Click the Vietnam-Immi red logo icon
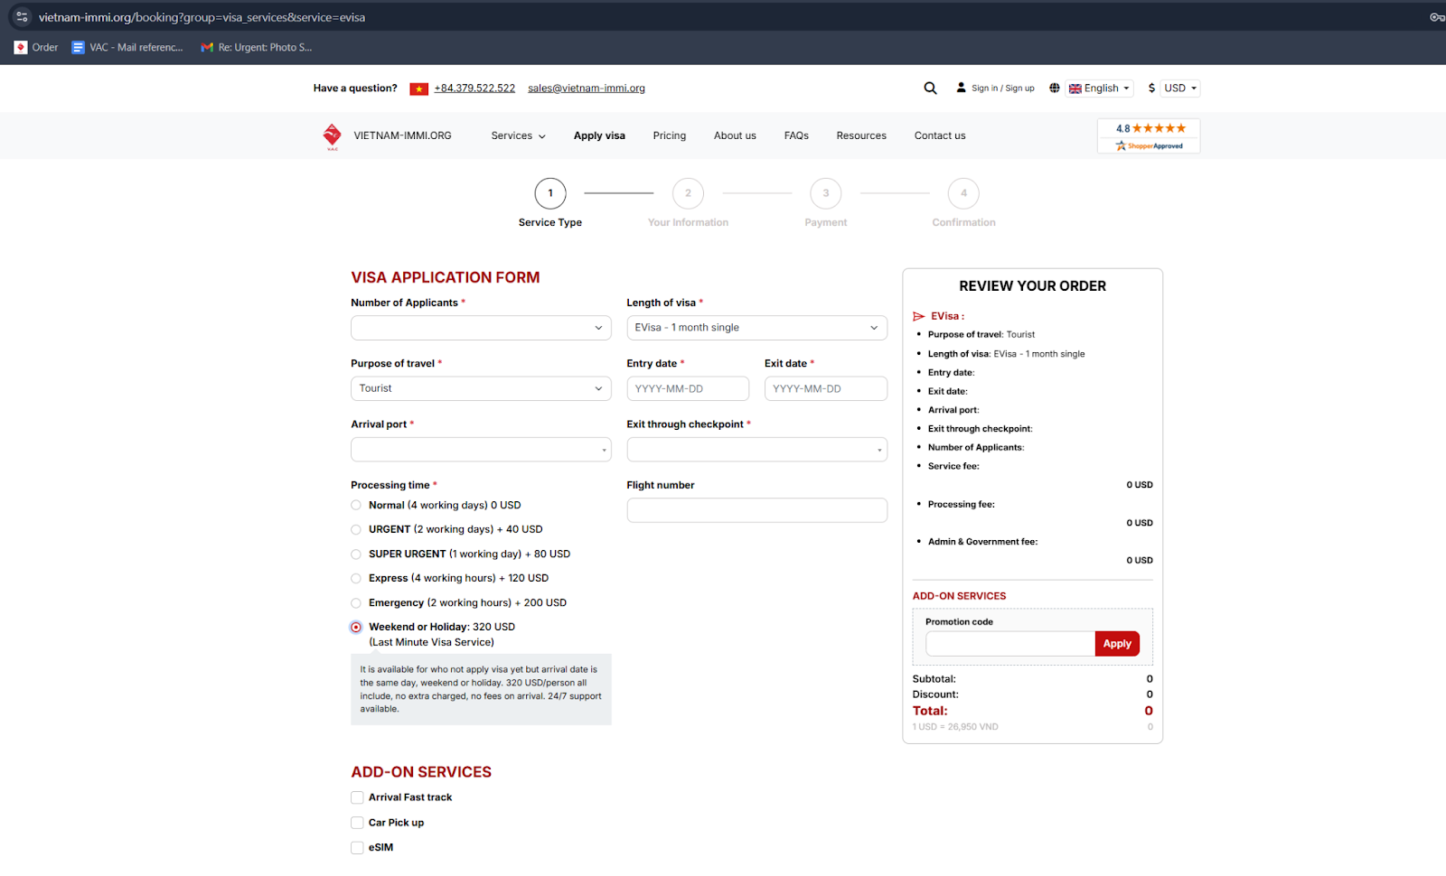 [332, 135]
